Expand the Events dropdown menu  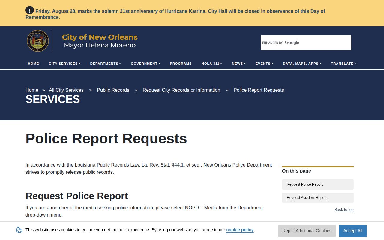(264, 64)
